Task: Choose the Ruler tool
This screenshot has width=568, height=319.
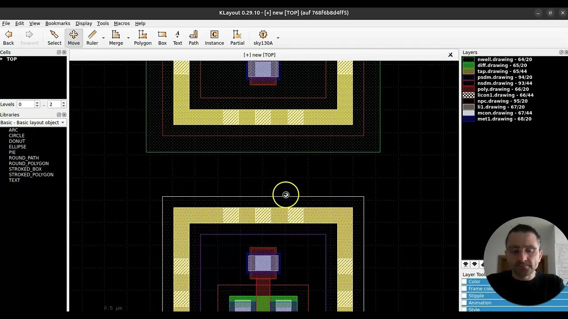Action: [x=92, y=38]
